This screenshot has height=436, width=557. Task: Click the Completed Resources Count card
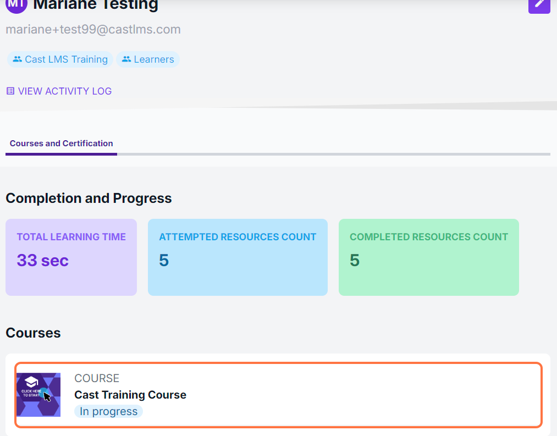coord(428,257)
